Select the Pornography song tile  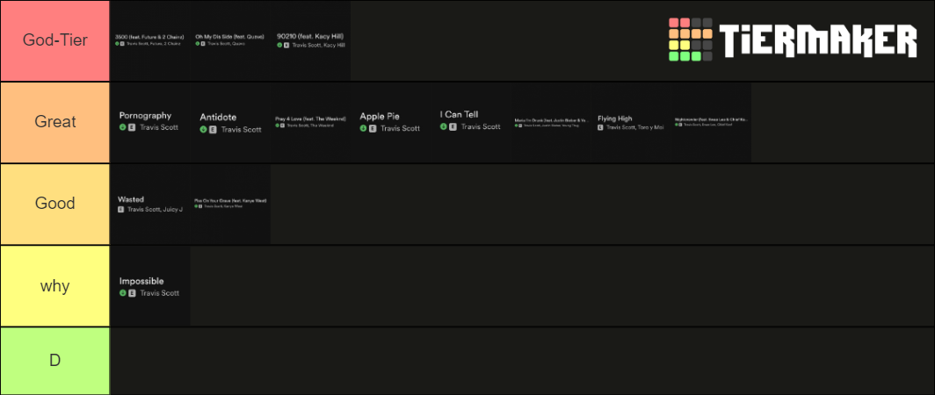click(x=150, y=122)
